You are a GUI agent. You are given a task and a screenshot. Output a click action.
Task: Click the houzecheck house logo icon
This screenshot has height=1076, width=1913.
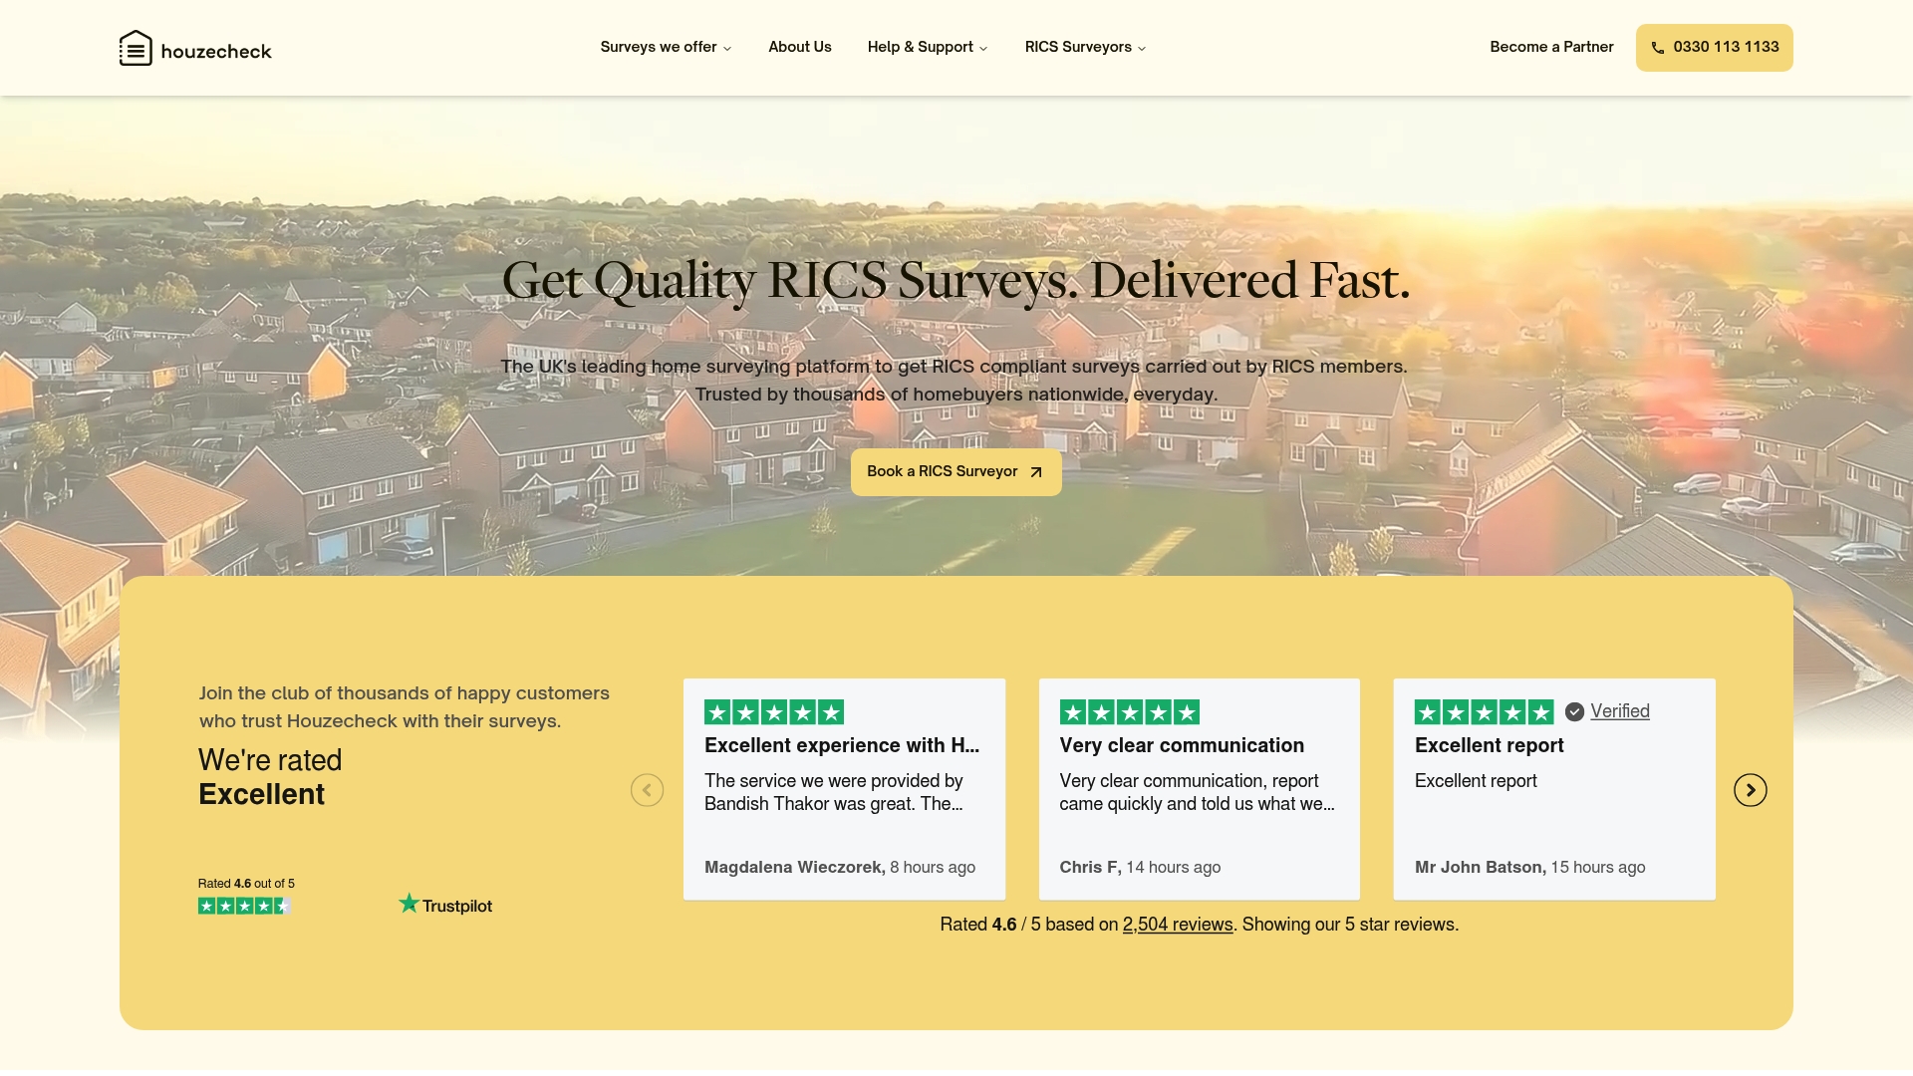tap(136, 48)
